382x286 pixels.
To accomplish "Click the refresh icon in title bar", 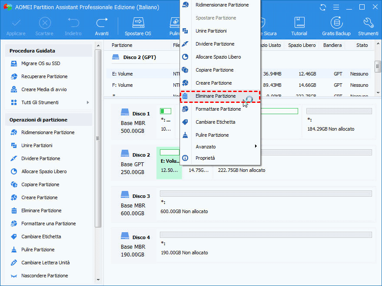I will click(323, 7).
